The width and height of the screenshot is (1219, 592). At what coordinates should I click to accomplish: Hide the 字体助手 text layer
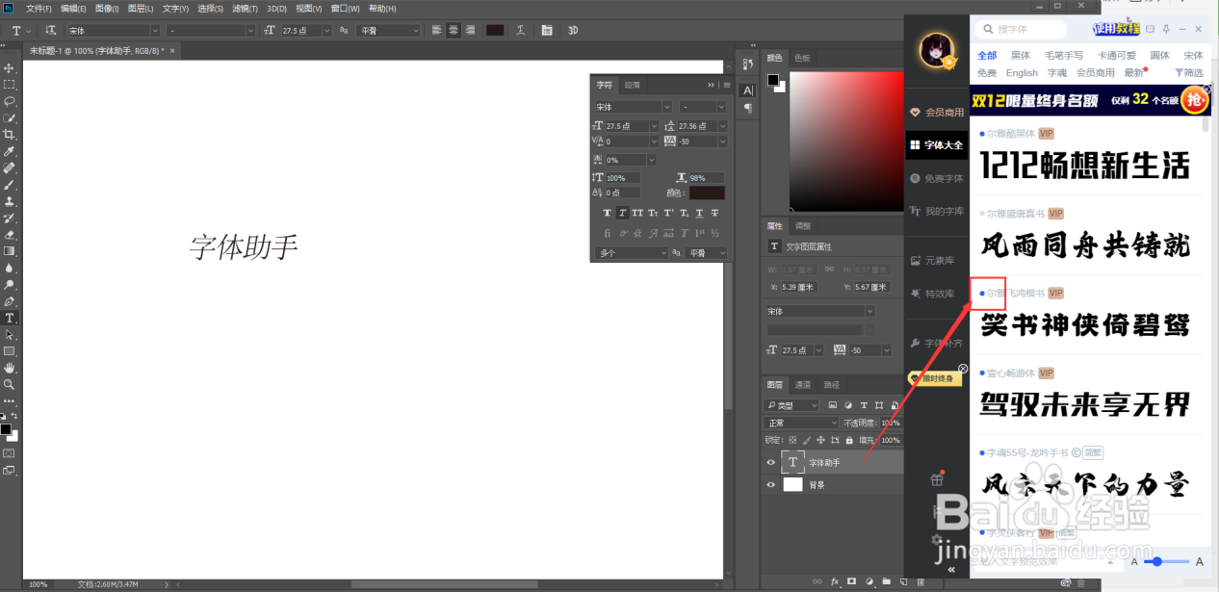point(770,463)
